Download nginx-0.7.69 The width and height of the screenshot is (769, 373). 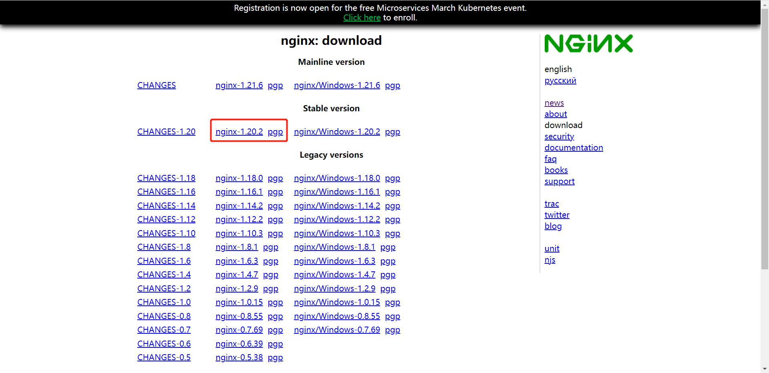pyautogui.click(x=239, y=330)
